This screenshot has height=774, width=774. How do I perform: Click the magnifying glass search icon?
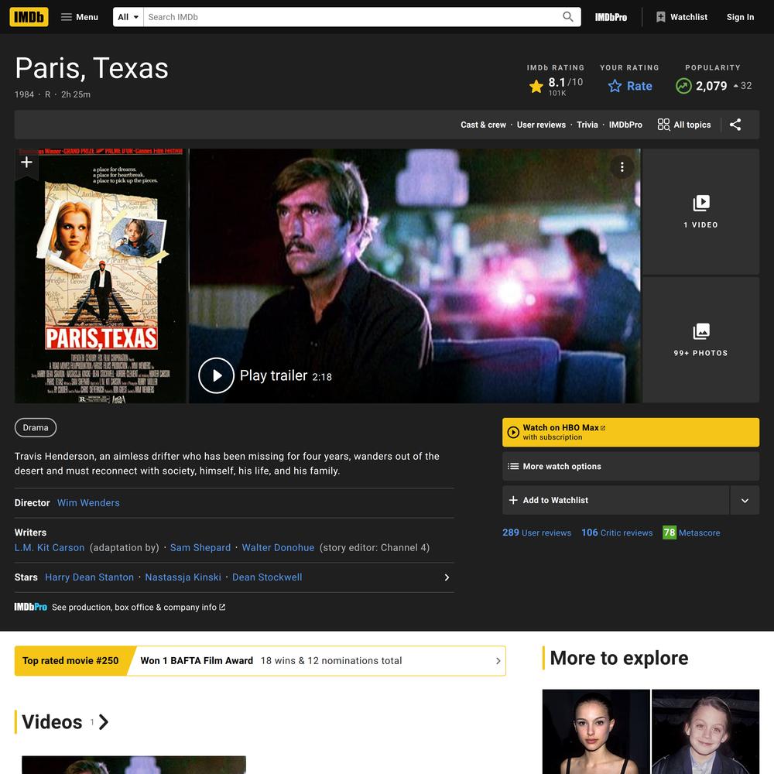pos(568,17)
